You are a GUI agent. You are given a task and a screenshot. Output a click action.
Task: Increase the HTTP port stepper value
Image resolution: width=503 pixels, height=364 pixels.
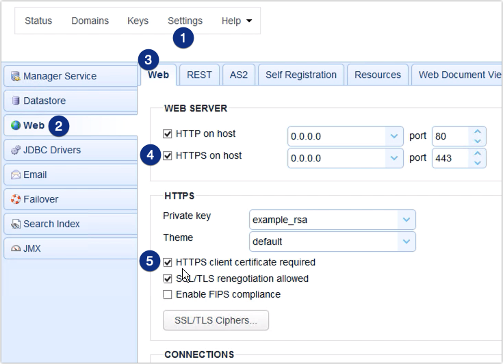click(x=478, y=131)
